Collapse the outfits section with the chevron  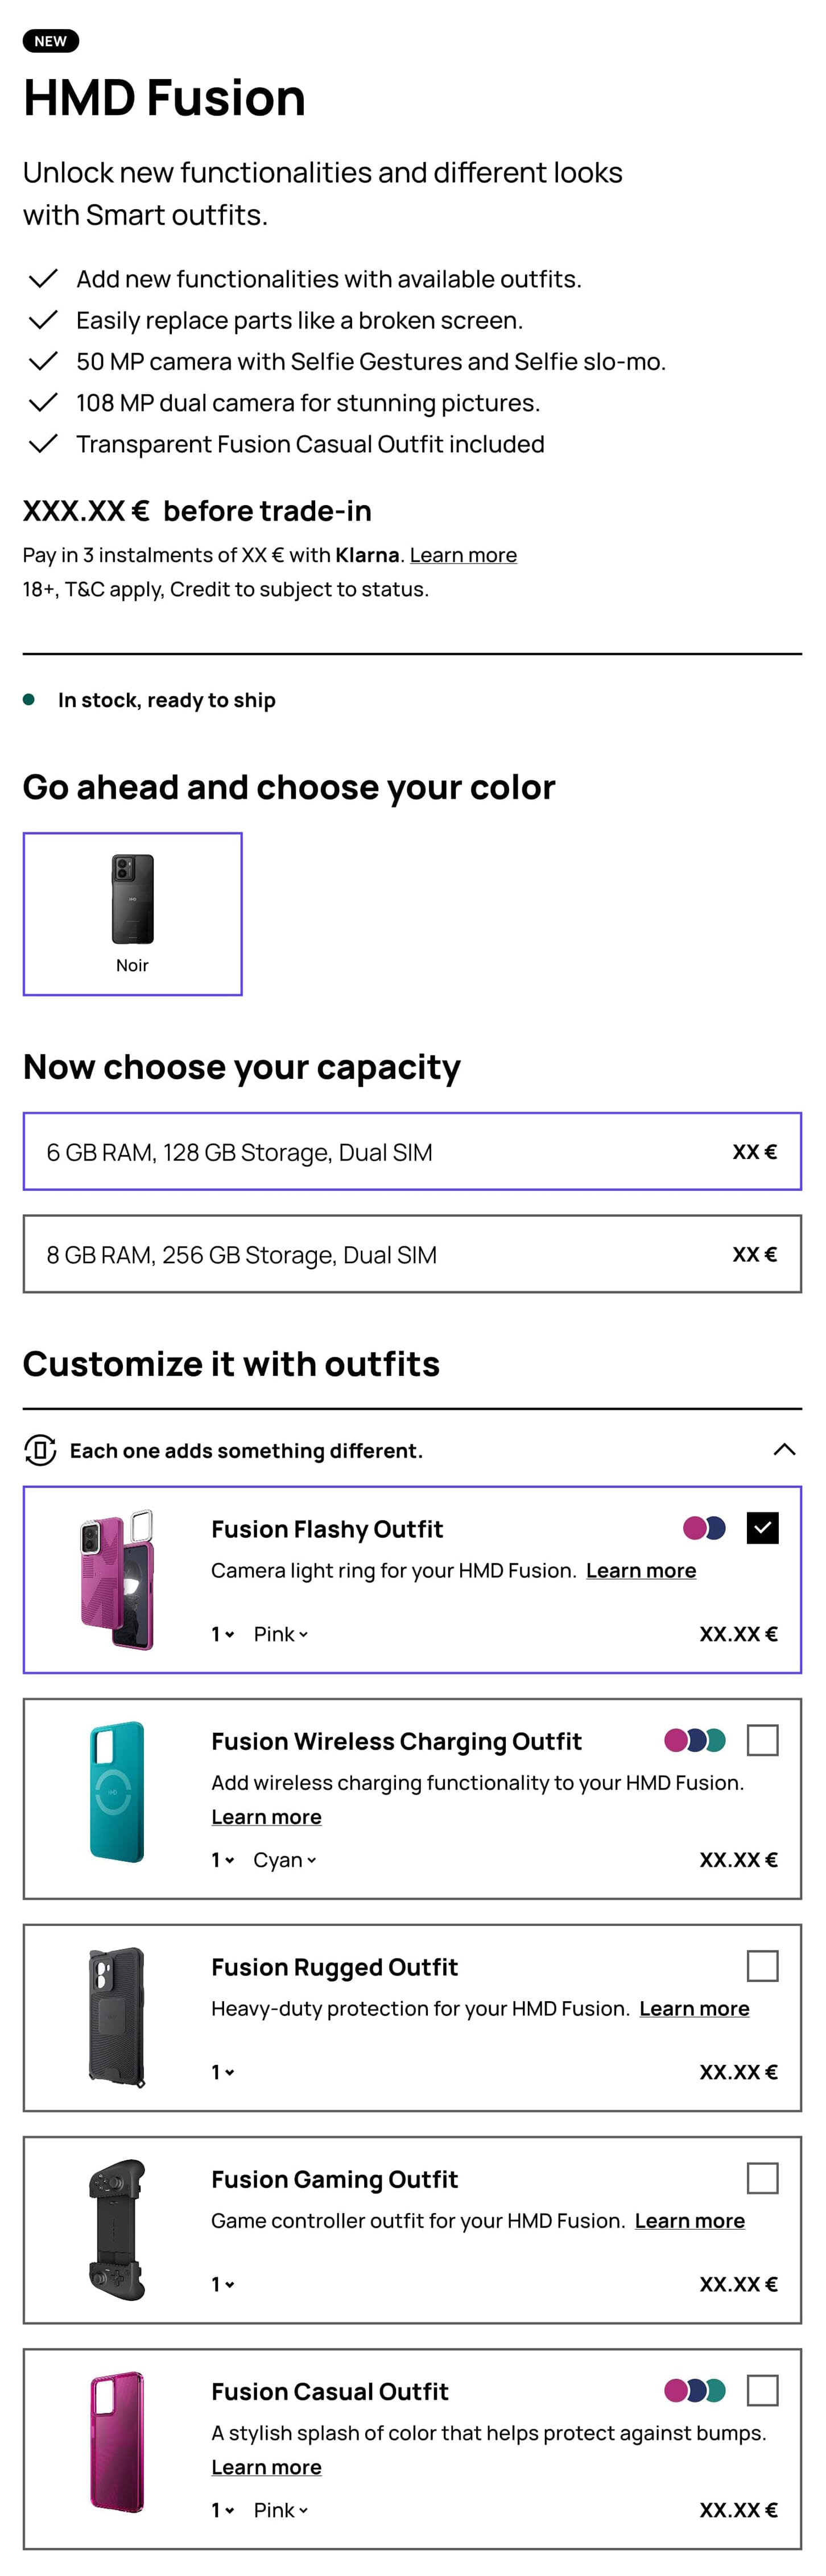784,1450
